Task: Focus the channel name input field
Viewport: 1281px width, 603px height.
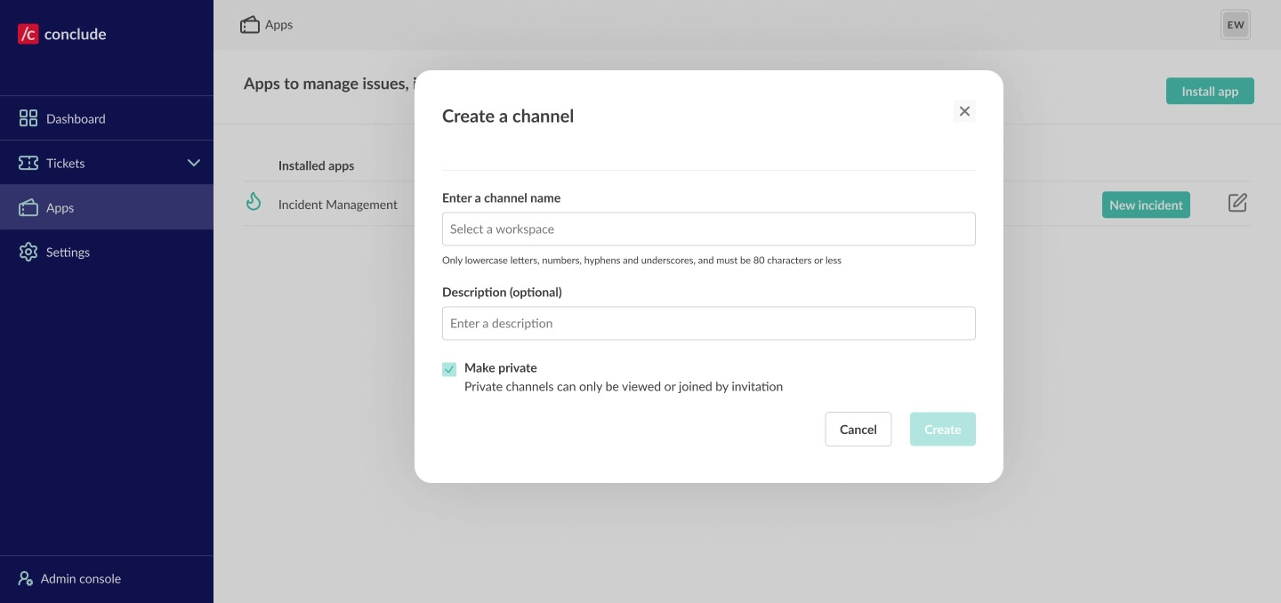Action: click(x=708, y=229)
